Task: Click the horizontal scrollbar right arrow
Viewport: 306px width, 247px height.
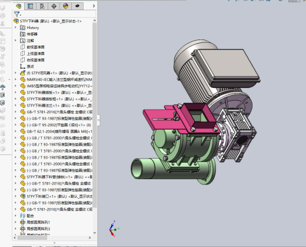Action: [89, 238]
